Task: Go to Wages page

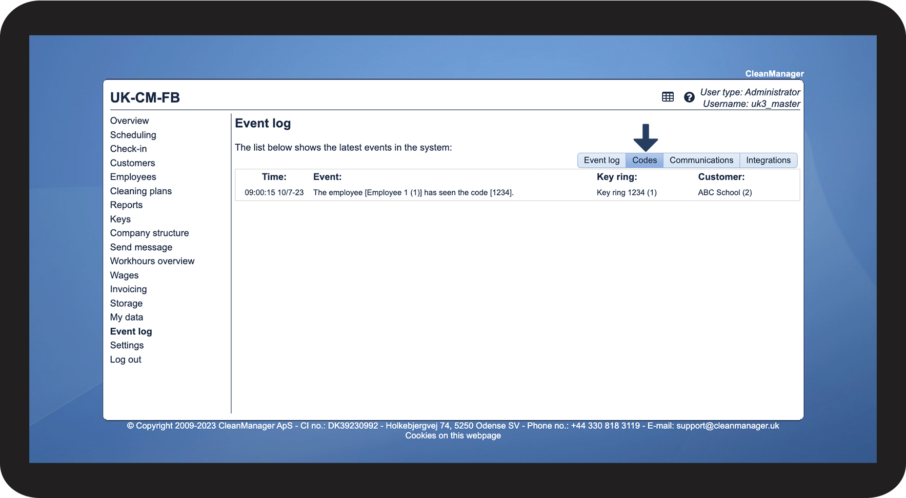Action: 124,275
